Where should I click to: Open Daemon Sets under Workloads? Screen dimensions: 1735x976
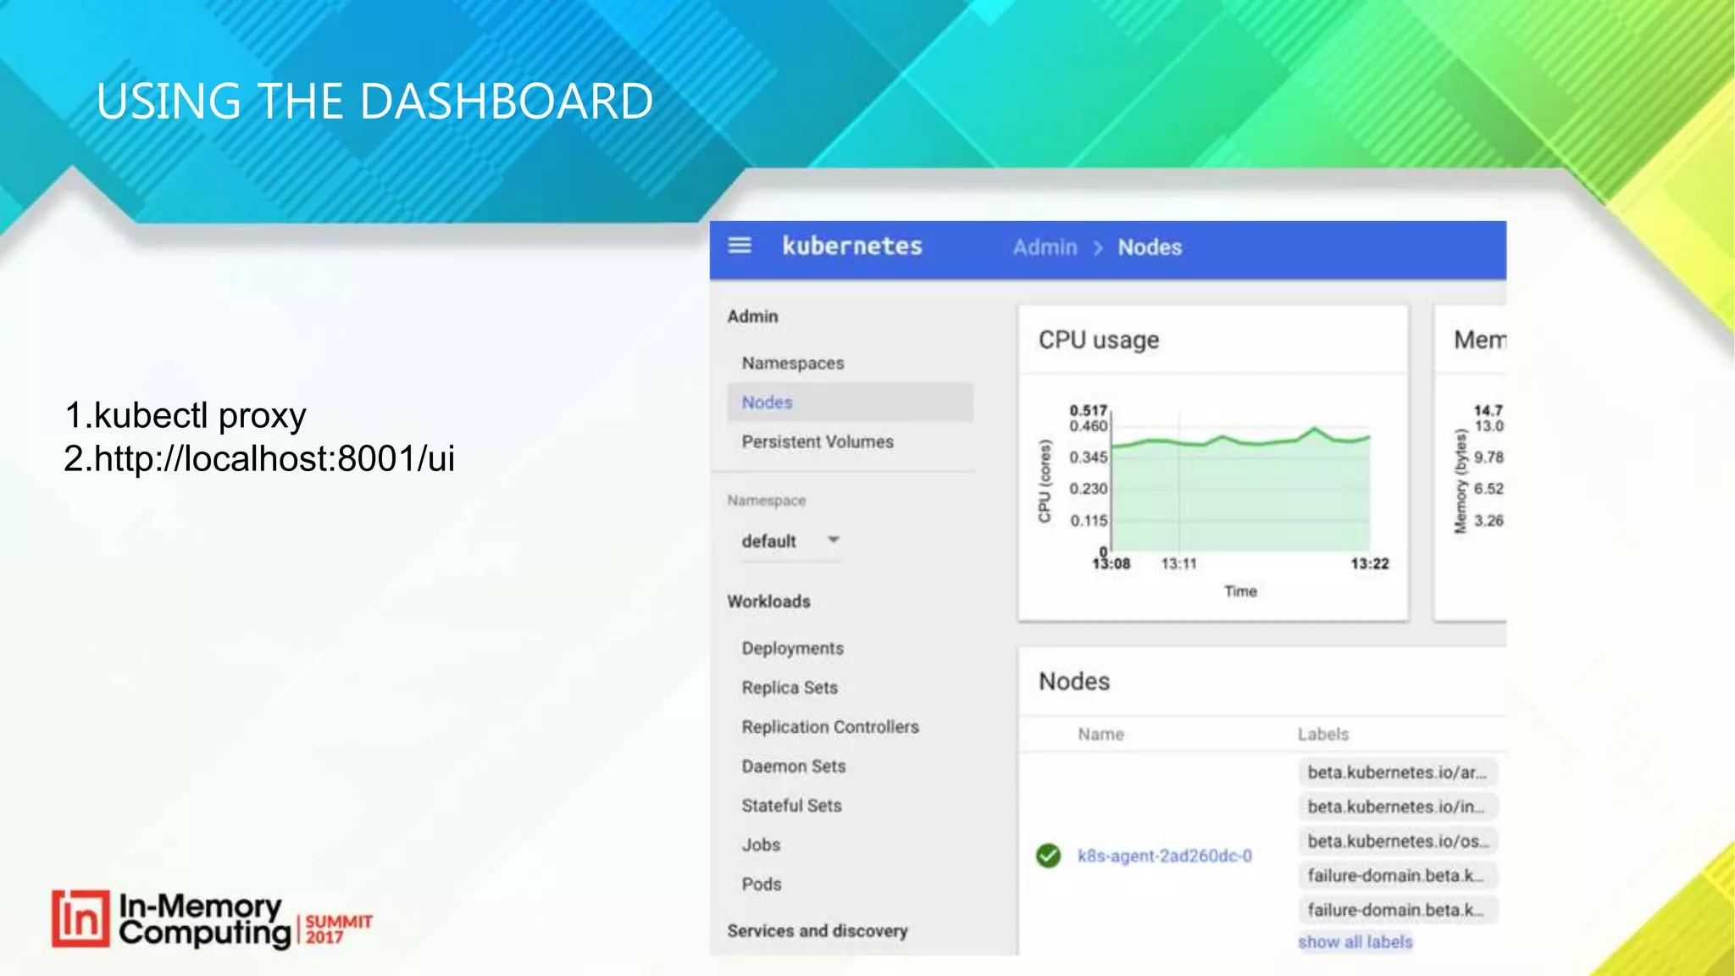(794, 767)
